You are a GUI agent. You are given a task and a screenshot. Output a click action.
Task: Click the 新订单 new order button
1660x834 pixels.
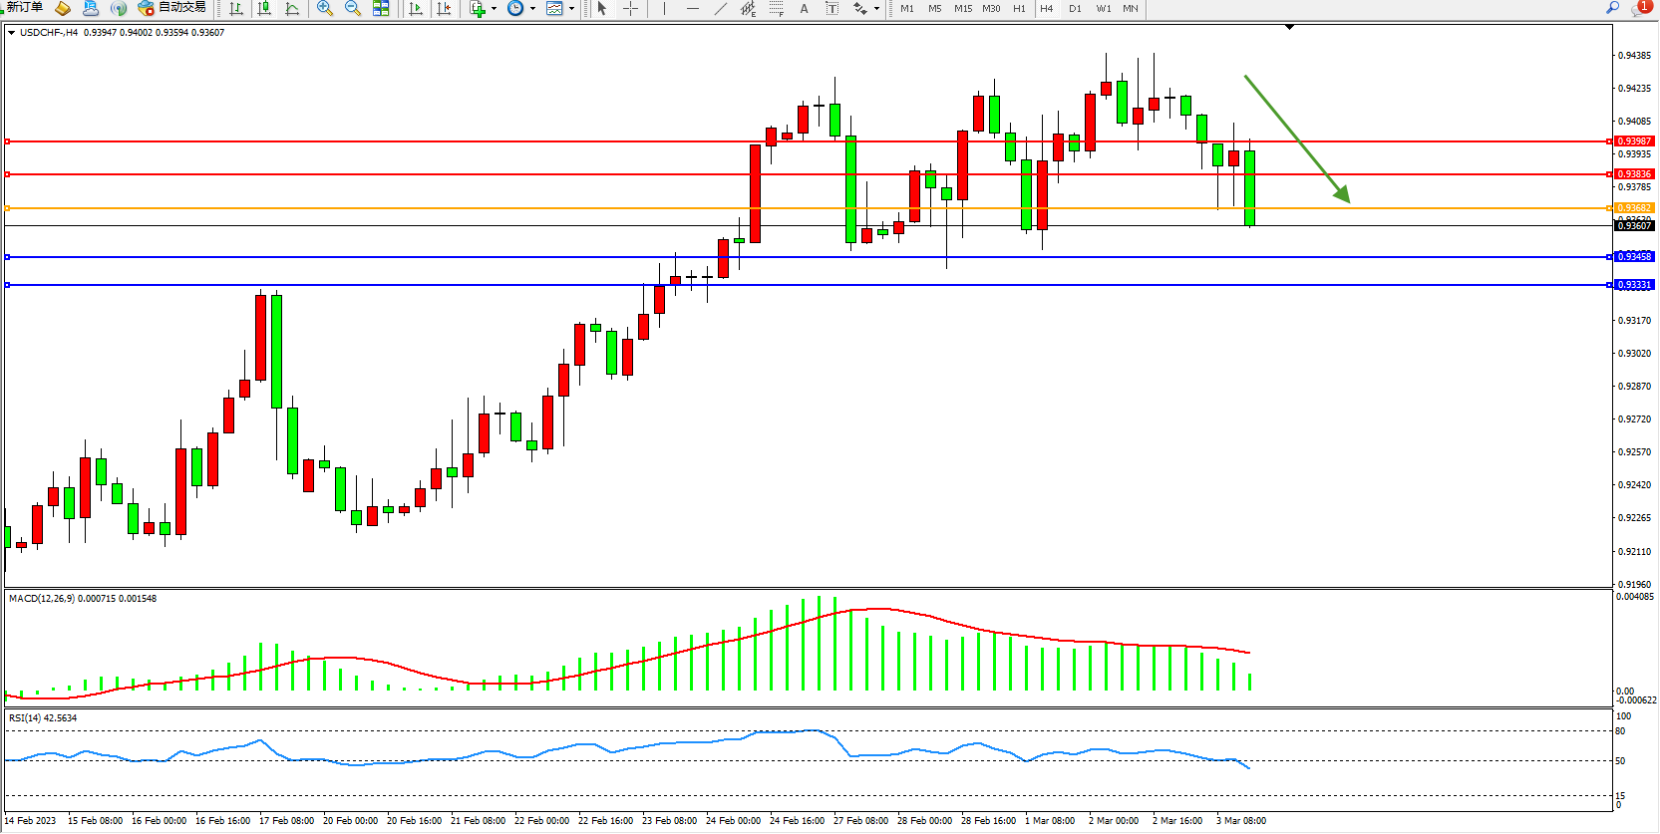pyautogui.click(x=24, y=8)
